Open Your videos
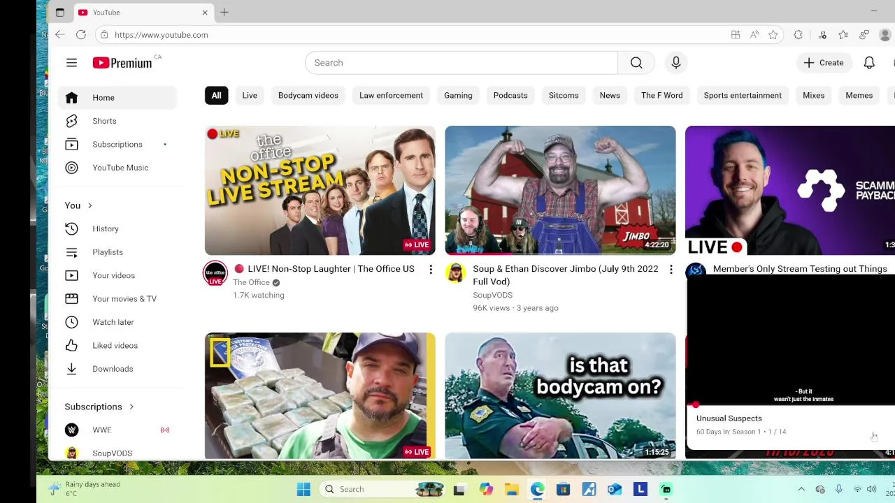Screen dimensions: 895x503 [x=117, y=275]
